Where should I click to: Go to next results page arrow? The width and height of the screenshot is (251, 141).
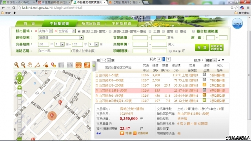click(x=168, y=59)
